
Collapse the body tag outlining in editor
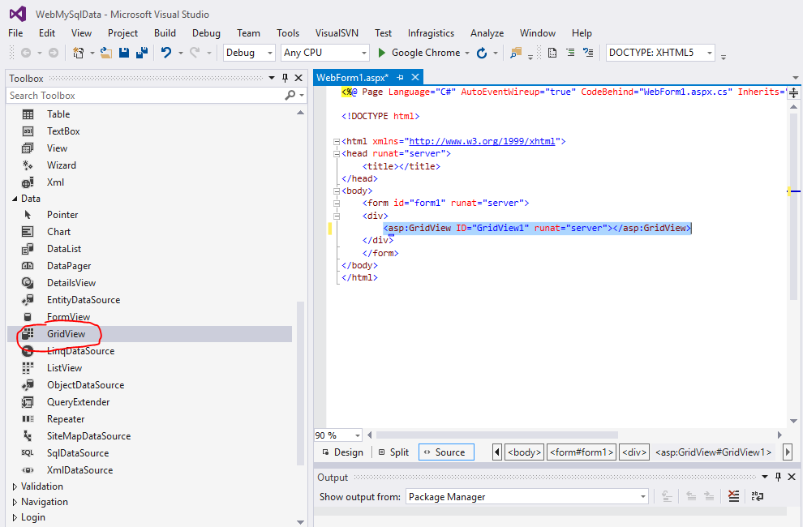(x=336, y=191)
